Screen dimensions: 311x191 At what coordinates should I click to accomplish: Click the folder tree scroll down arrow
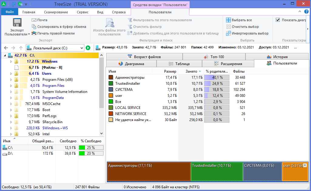101,133
